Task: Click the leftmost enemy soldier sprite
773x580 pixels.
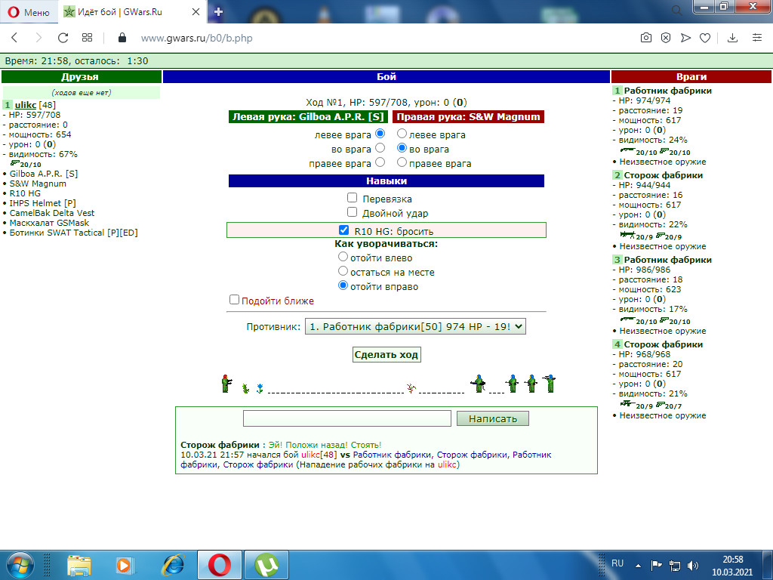Action: [478, 384]
